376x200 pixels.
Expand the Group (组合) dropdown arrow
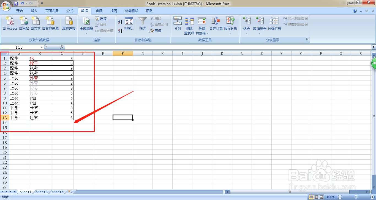pyautogui.click(x=247, y=33)
